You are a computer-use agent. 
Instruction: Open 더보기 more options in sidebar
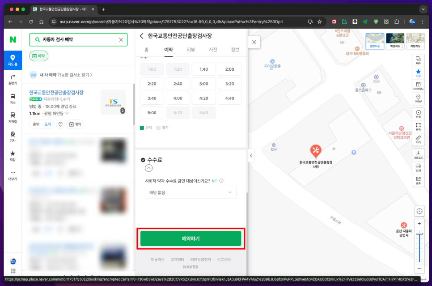coord(13,175)
